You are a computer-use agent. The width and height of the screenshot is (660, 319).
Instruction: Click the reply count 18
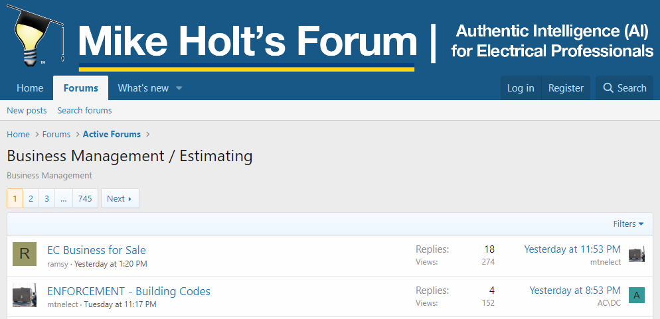click(x=489, y=249)
